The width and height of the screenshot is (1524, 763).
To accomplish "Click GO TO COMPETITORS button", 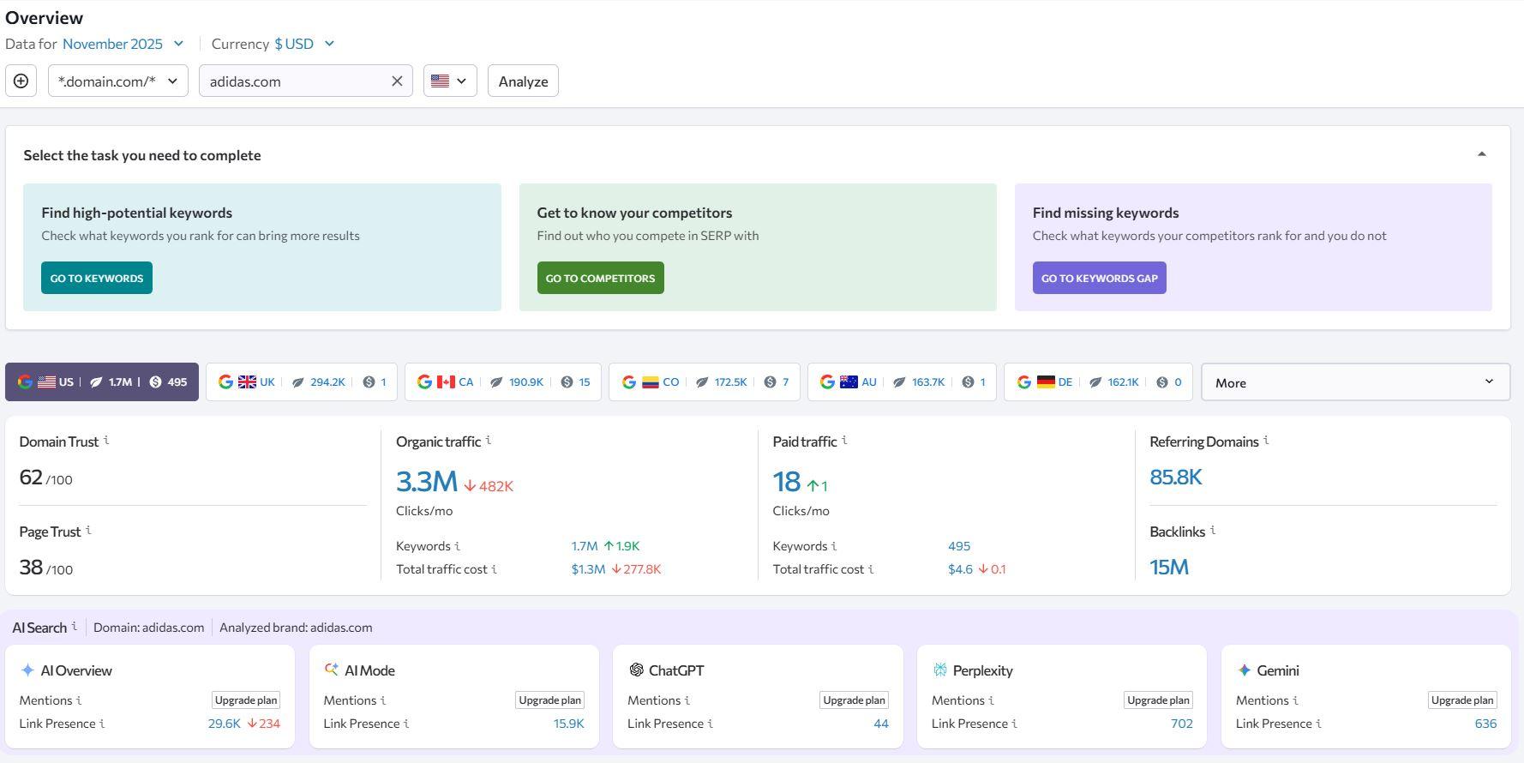I will pos(600,278).
